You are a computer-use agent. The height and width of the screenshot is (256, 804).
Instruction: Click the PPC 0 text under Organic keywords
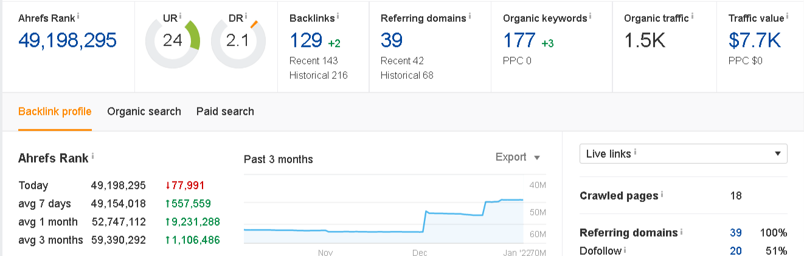[x=517, y=61]
